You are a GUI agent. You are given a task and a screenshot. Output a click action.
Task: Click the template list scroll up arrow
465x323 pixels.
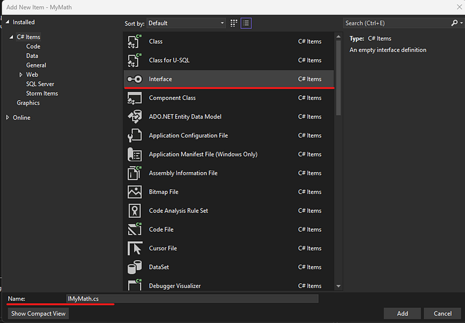point(338,37)
